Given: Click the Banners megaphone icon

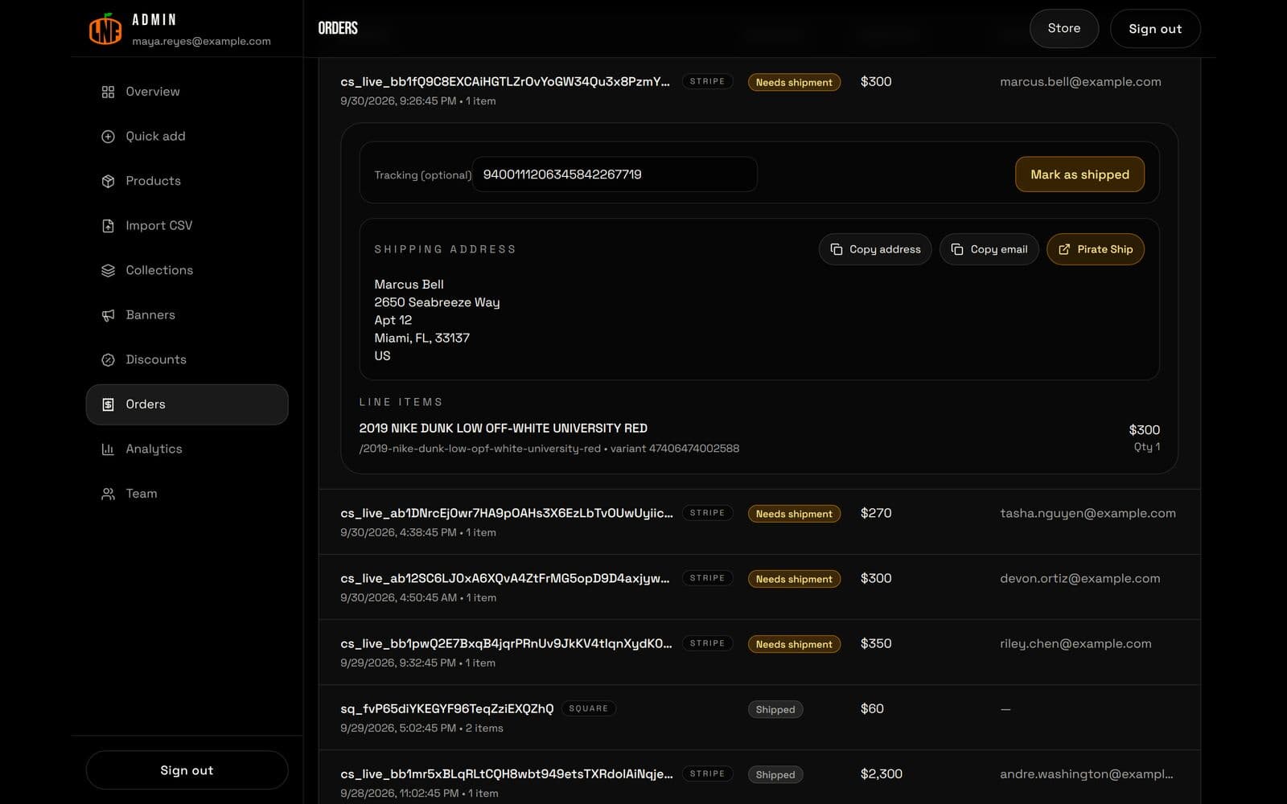Looking at the screenshot, I should 108,315.
